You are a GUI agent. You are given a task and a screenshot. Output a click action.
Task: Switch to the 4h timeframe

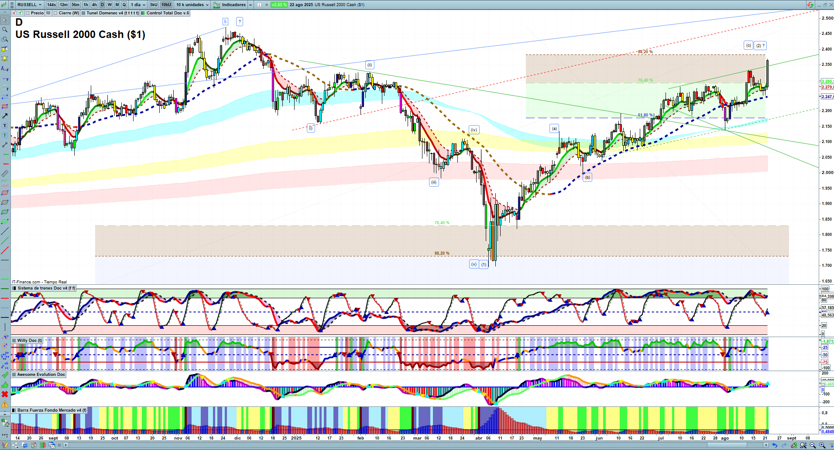coord(94,5)
